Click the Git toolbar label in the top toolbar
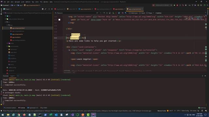 [x=189, y=5]
